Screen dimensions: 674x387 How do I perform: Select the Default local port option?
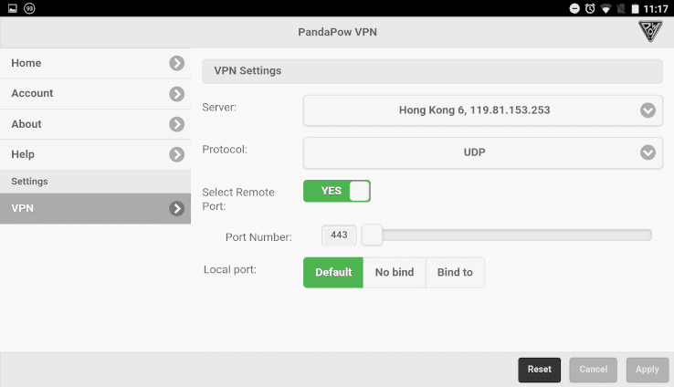(333, 272)
